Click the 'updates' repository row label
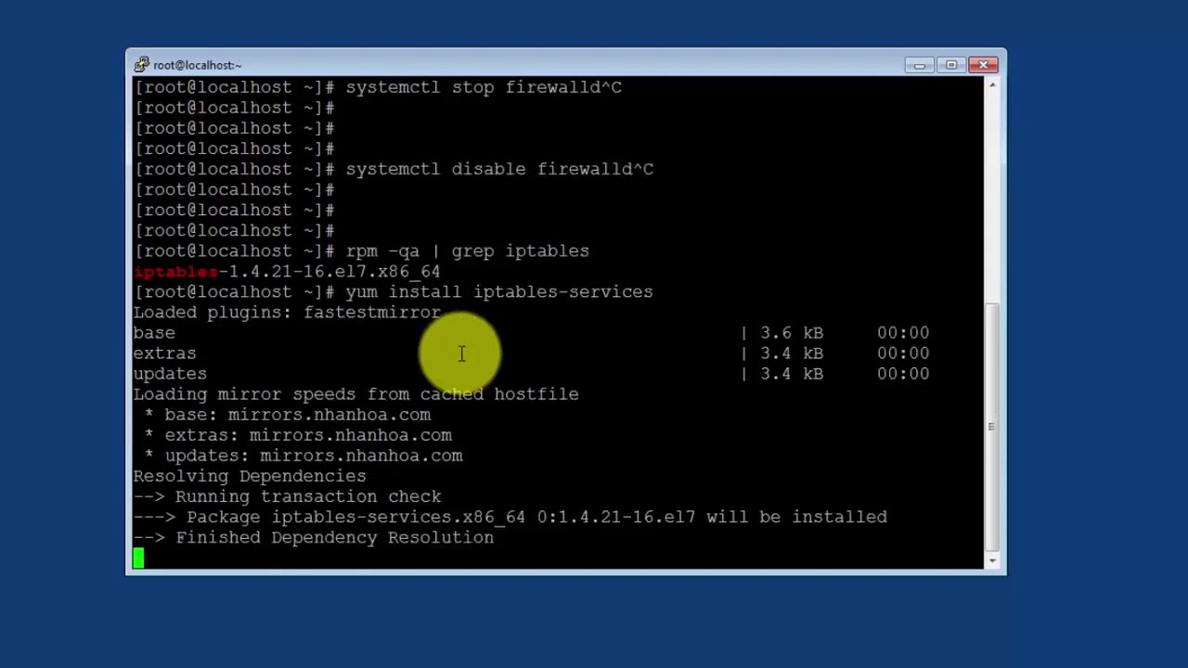Viewport: 1188px width, 668px height. click(170, 374)
